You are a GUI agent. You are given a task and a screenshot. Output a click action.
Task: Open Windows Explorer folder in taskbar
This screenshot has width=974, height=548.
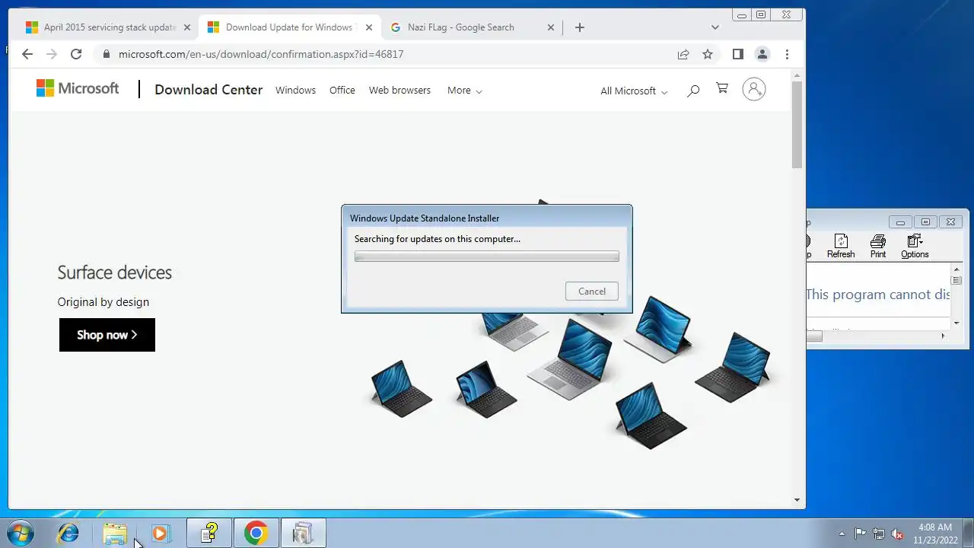click(x=115, y=534)
